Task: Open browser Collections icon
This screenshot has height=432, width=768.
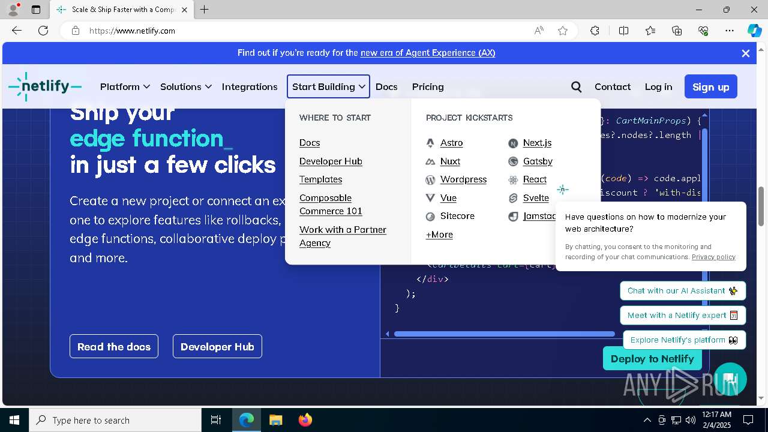Action: click(677, 31)
